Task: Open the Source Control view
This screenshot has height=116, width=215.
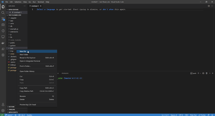Action: click(x=3, y=19)
